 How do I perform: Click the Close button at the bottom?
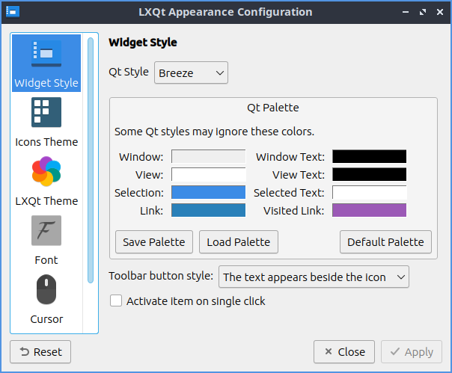pyautogui.click(x=344, y=351)
